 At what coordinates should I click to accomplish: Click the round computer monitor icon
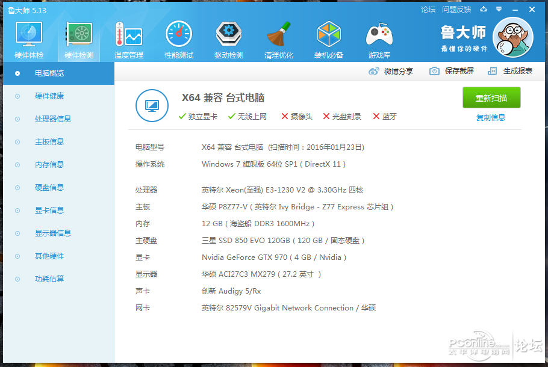click(x=152, y=105)
